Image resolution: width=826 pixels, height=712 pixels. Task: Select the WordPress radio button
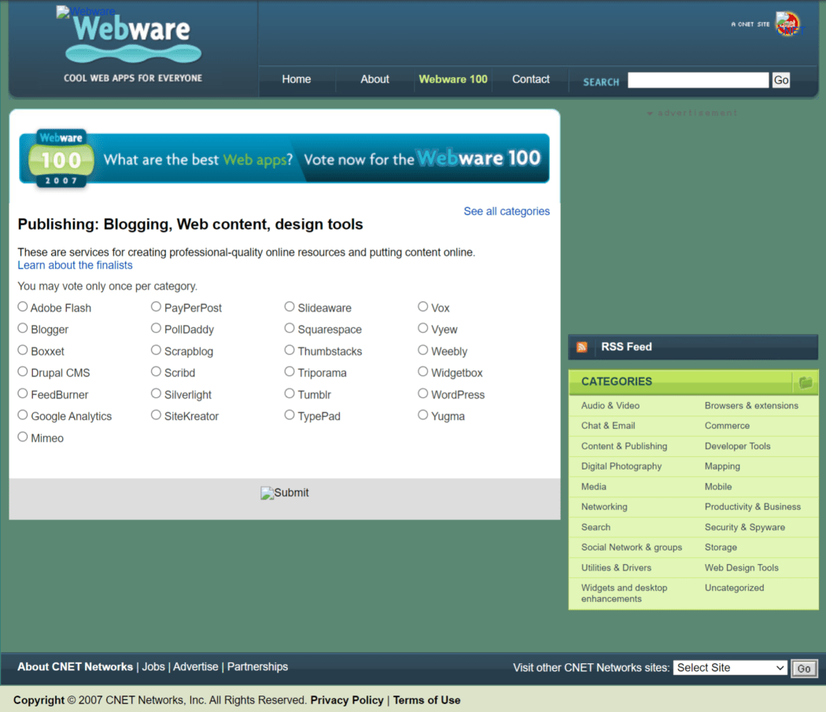pyautogui.click(x=422, y=394)
